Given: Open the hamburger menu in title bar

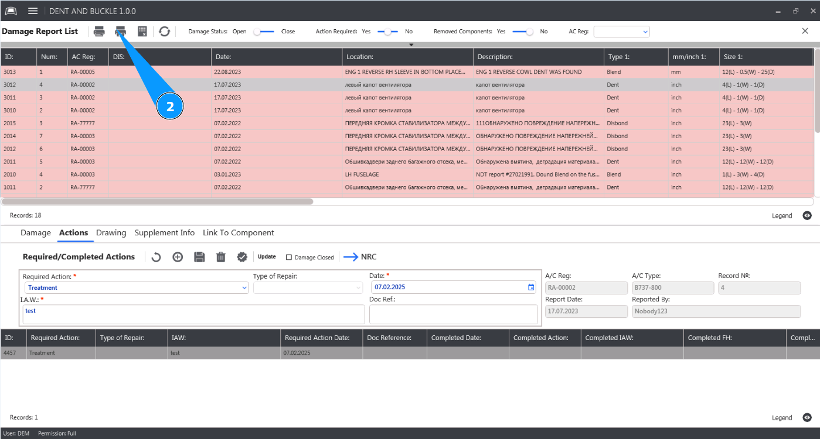Looking at the screenshot, I should click(33, 11).
